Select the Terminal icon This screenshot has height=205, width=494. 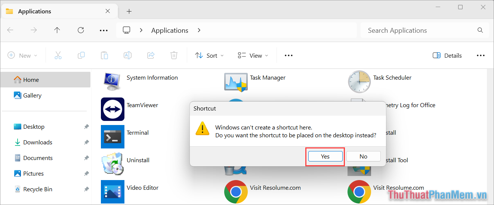coord(112,137)
